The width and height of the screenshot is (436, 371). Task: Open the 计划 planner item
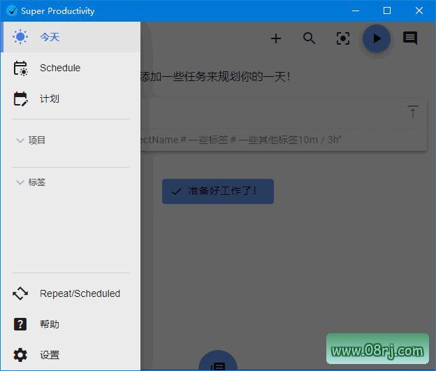71,99
